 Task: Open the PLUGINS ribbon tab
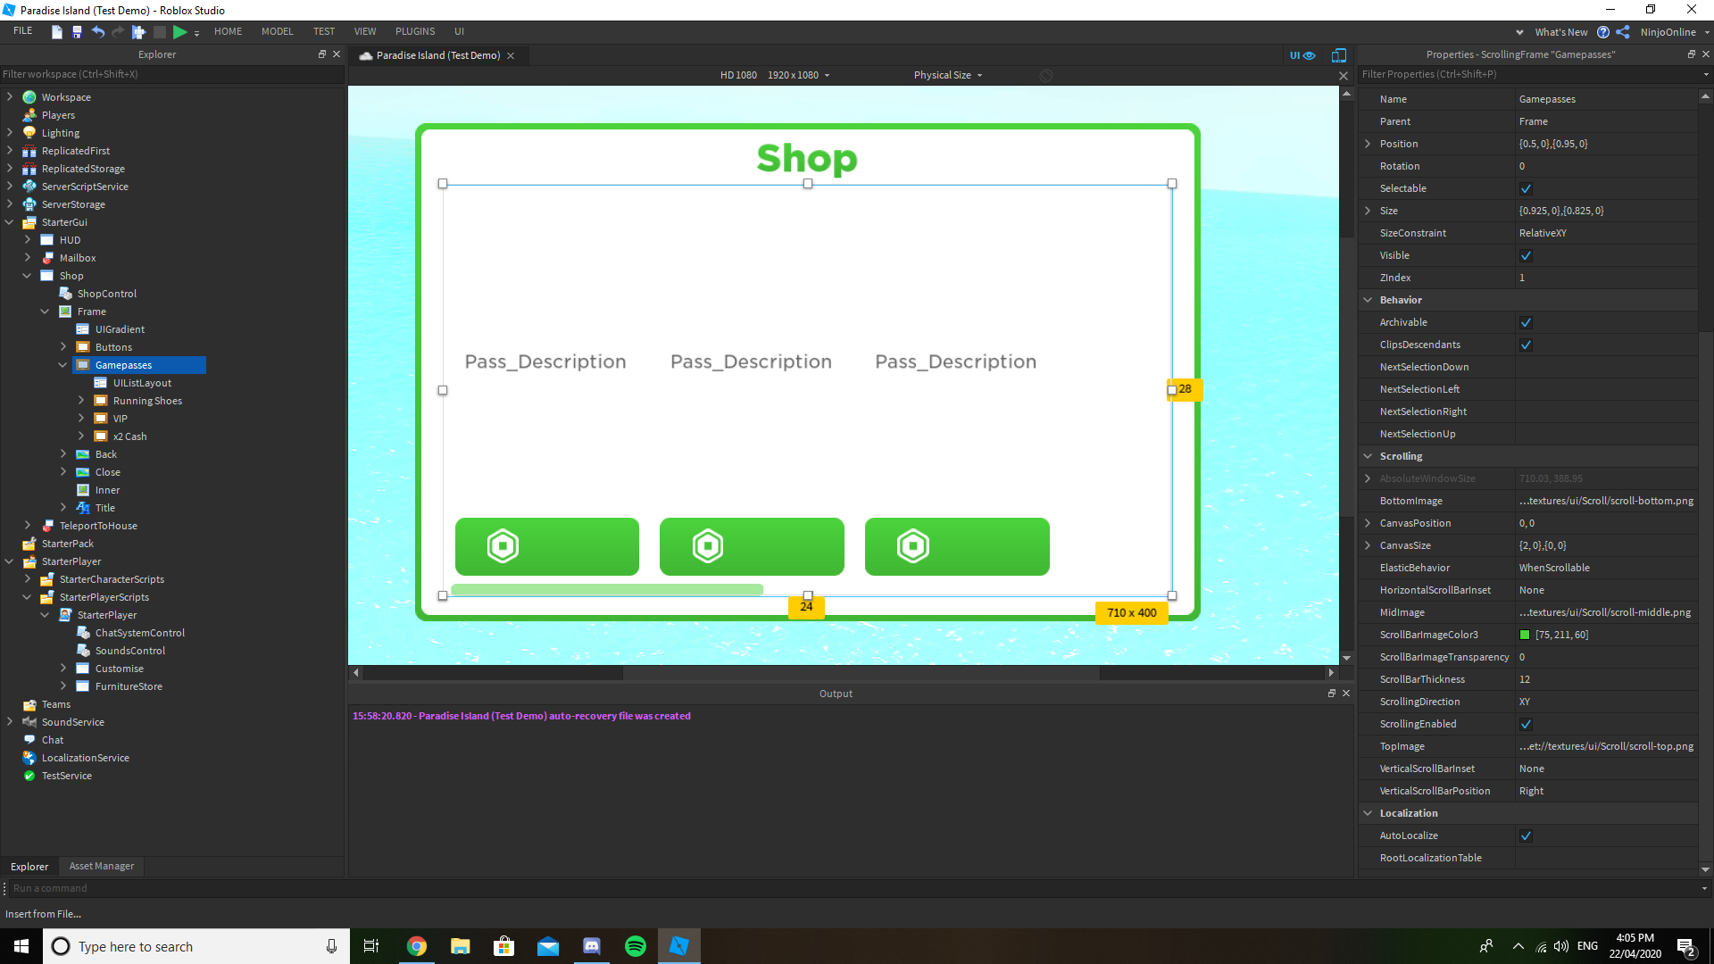point(415,31)
